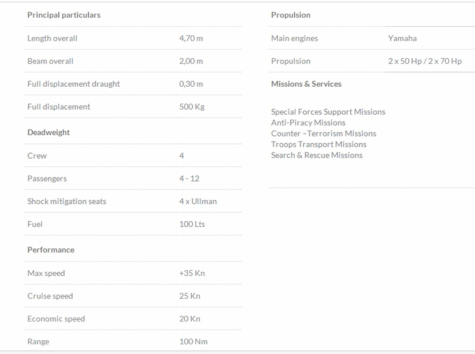
Task: Click the Beam overall label
Action: (50, 61)
